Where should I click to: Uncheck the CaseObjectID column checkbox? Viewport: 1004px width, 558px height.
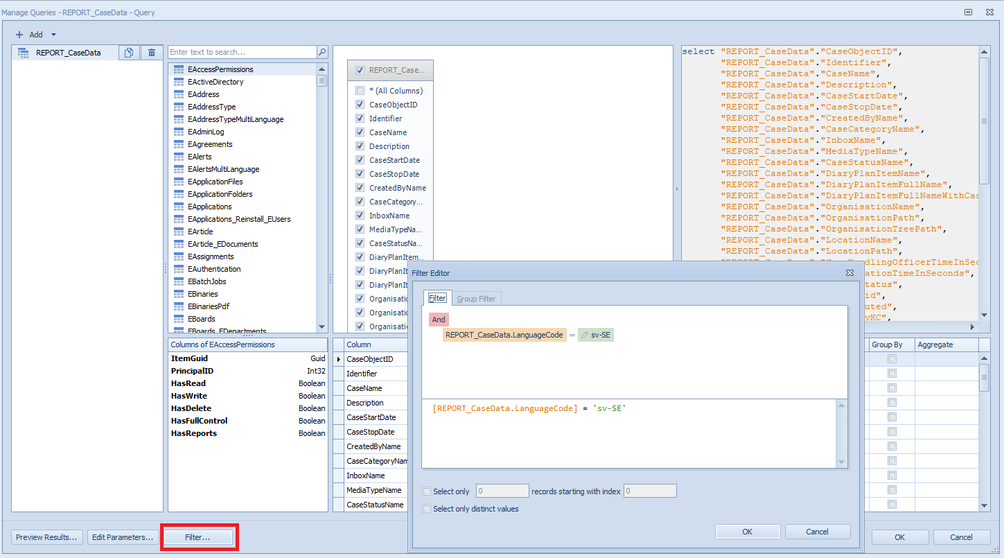coord(360,105)
